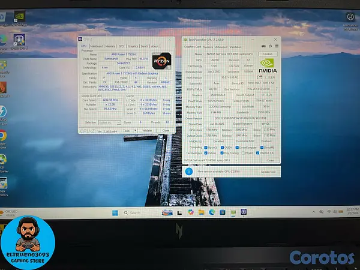360x270 pixels.
Task: Click the Lookup button in GPU-Z
Action: (x=268, y=54)
